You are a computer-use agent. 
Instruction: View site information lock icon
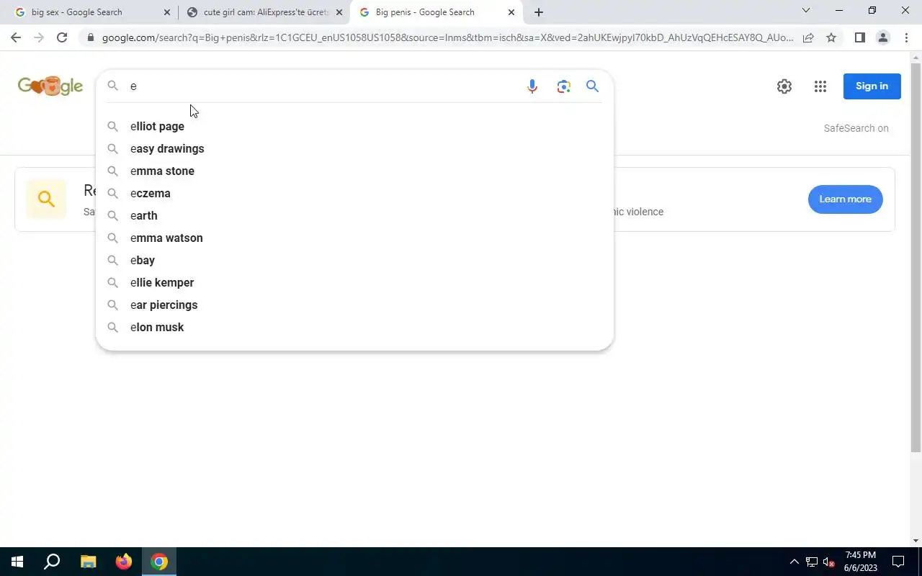pyautogui.click(x=90, y=37)
